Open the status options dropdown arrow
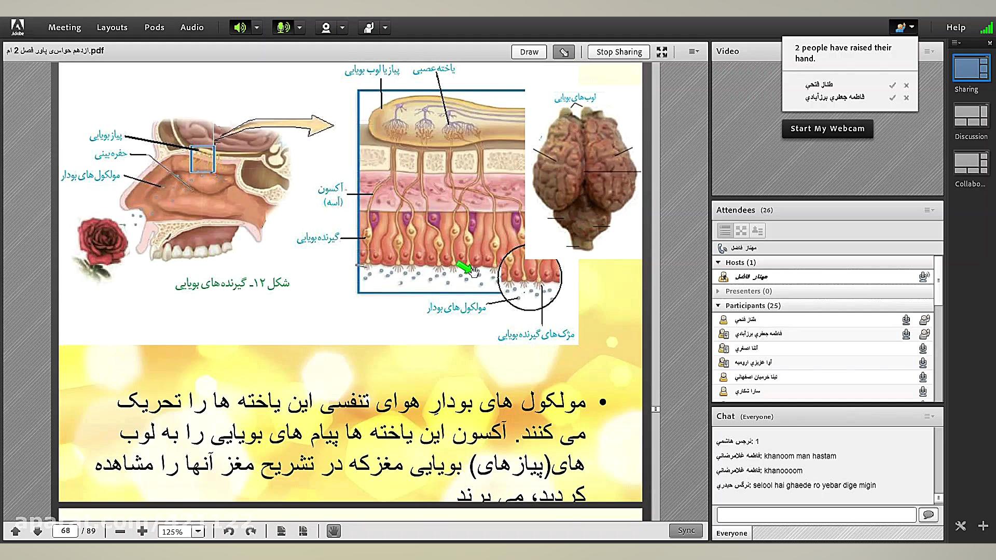 [x=385, y=27]
